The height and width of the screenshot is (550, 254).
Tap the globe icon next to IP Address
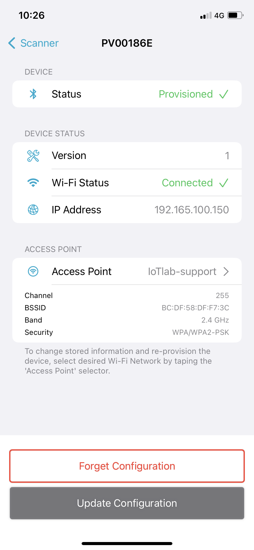point(33,210)
